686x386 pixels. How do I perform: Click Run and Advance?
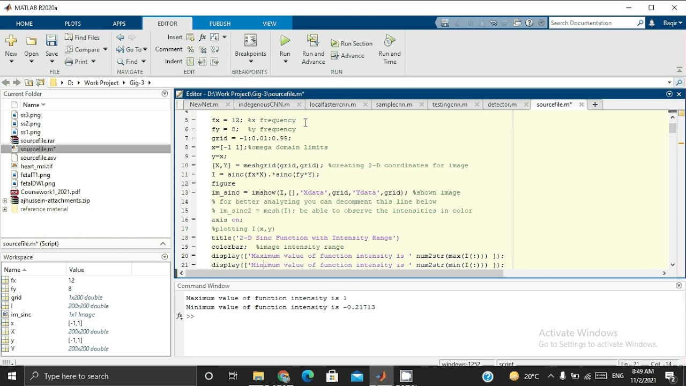click(x=313, y=49)
